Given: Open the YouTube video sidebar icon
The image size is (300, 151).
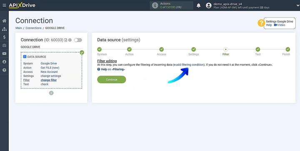Looking at the screenshot, I should [4, 54].
